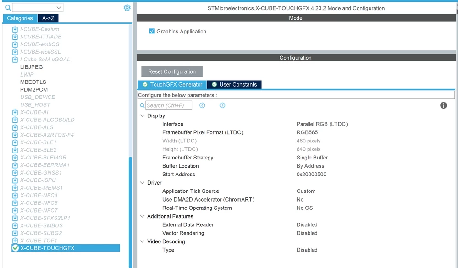Collapse the Display section
458x268 pixels.
click(x=142, y=115)
